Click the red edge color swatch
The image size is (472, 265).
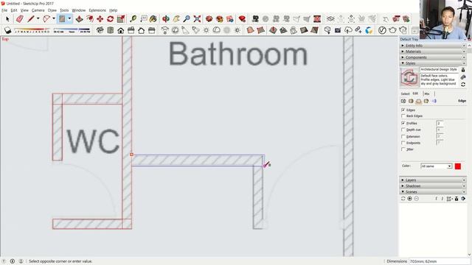coord(458,166)
